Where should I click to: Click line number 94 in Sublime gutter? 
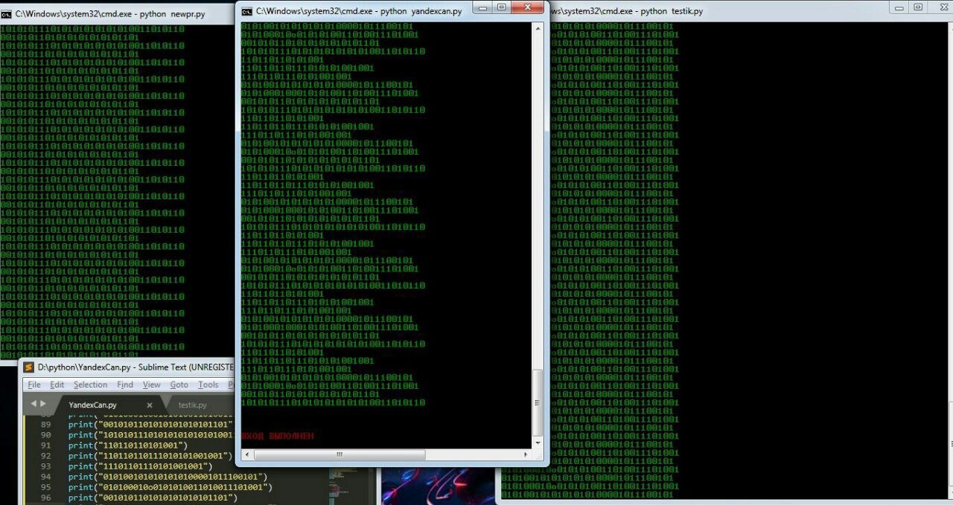pos(46,476)
